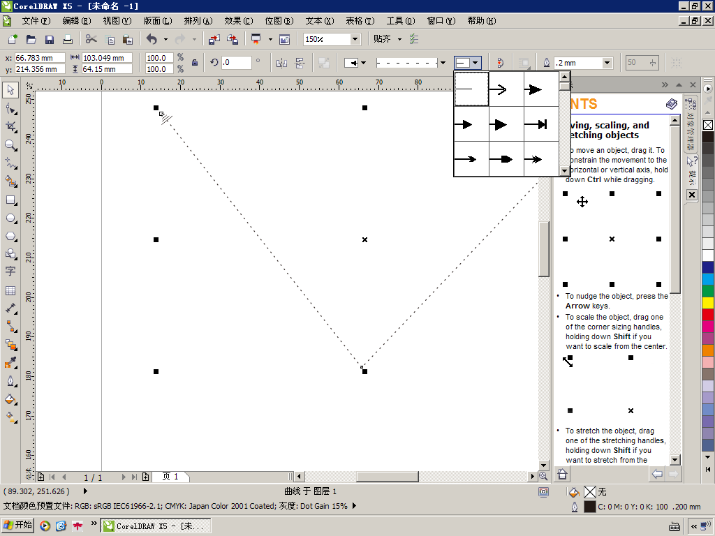715x536 pixels.
Task: Expand the document color profile arrow
Action: coord(354,506)
